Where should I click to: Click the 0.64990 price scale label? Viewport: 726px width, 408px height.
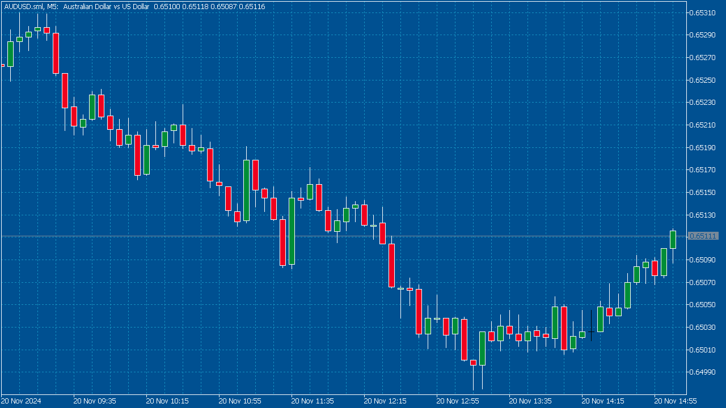coord(703,372)
